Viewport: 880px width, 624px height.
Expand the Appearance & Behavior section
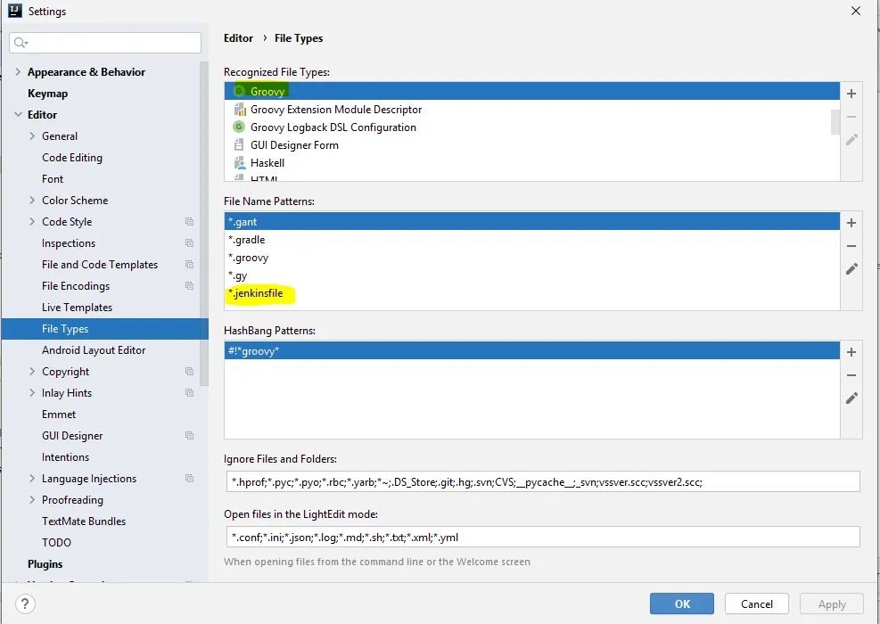[x=18, y=72]
